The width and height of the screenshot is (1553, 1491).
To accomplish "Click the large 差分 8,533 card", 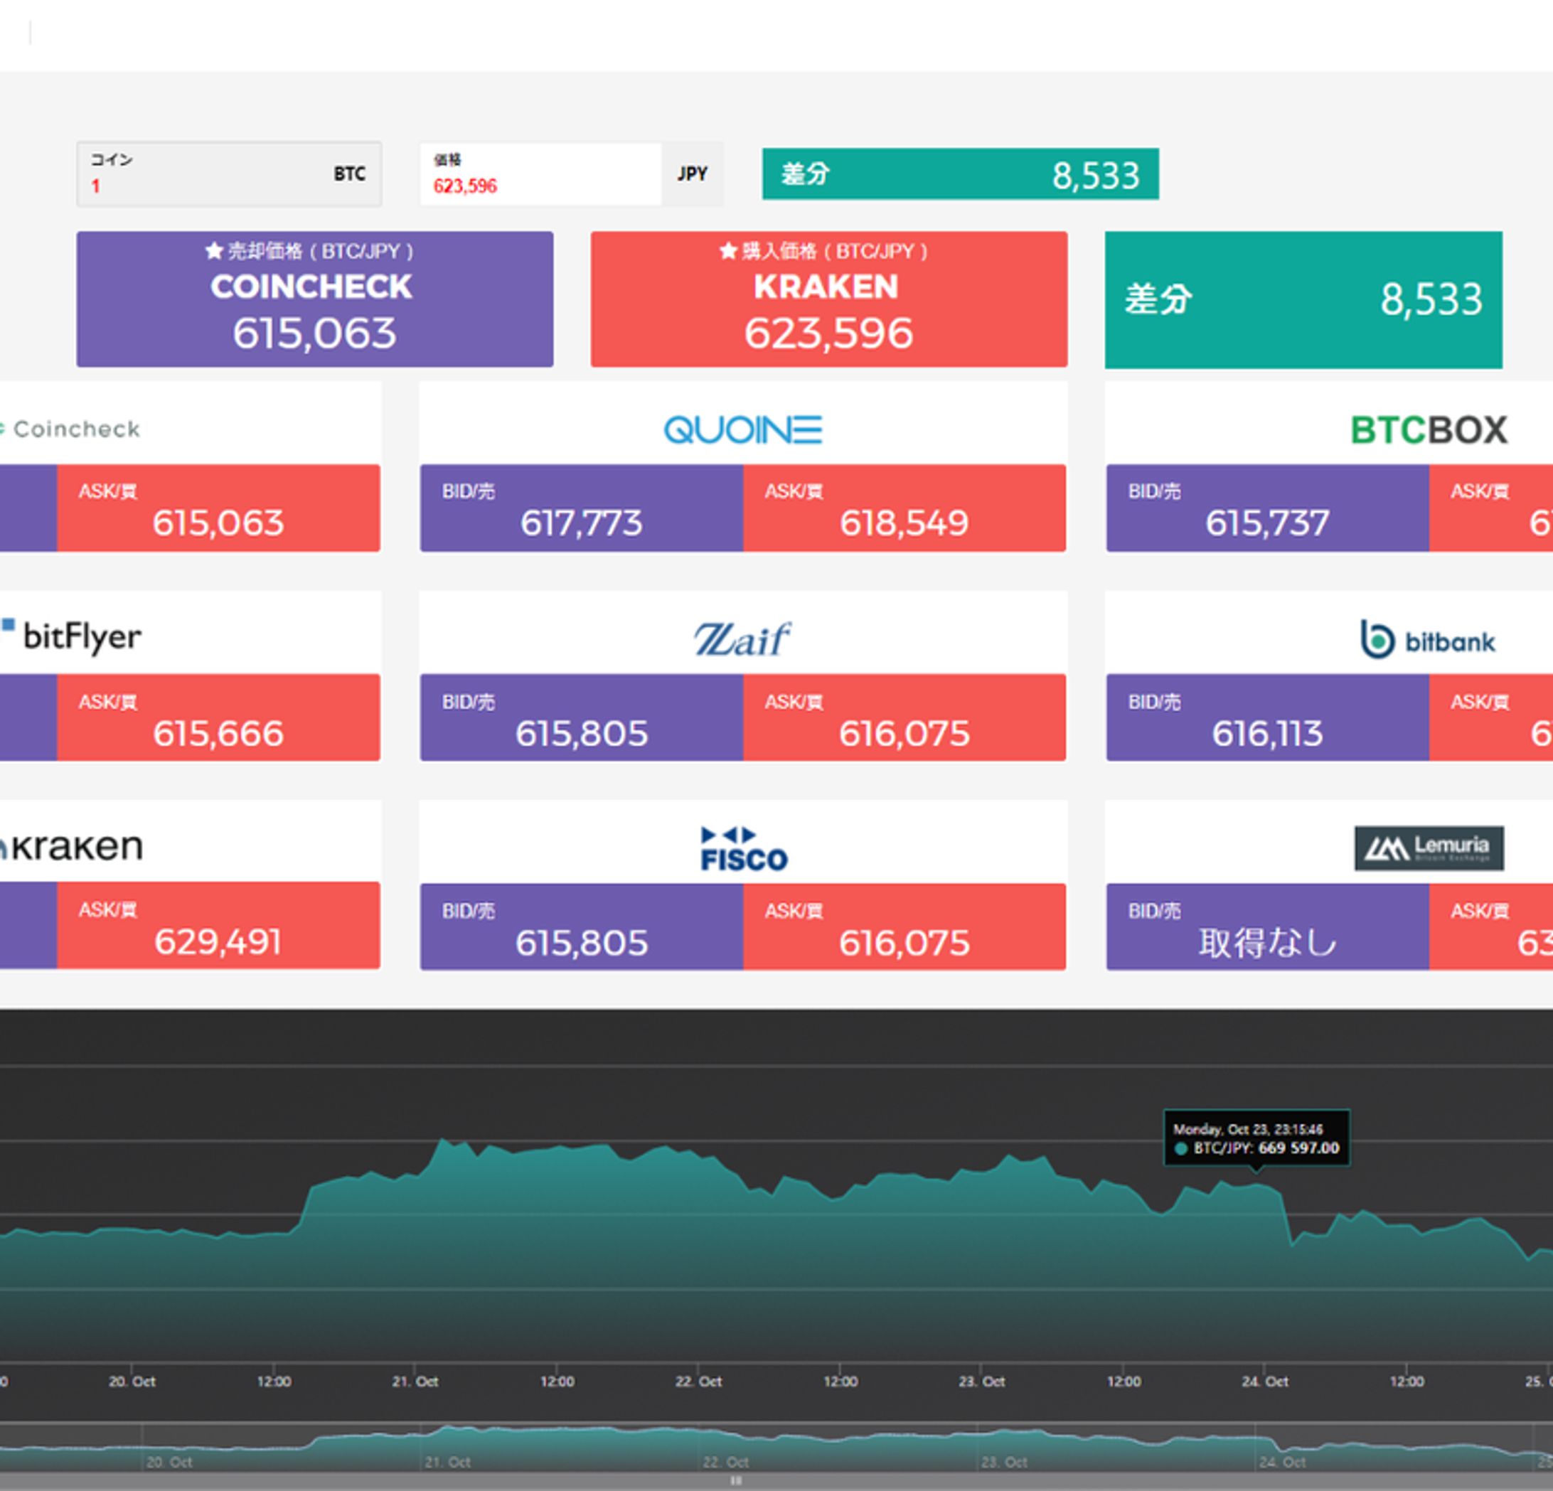I will tap(1303, 299).
